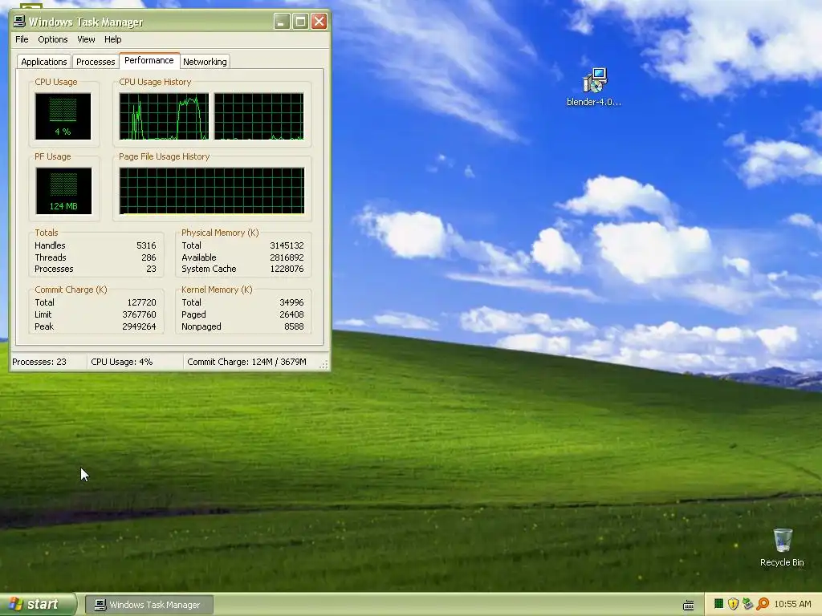
Task: Minimize the Task Manager window
Action: click(x=282, y=22)
